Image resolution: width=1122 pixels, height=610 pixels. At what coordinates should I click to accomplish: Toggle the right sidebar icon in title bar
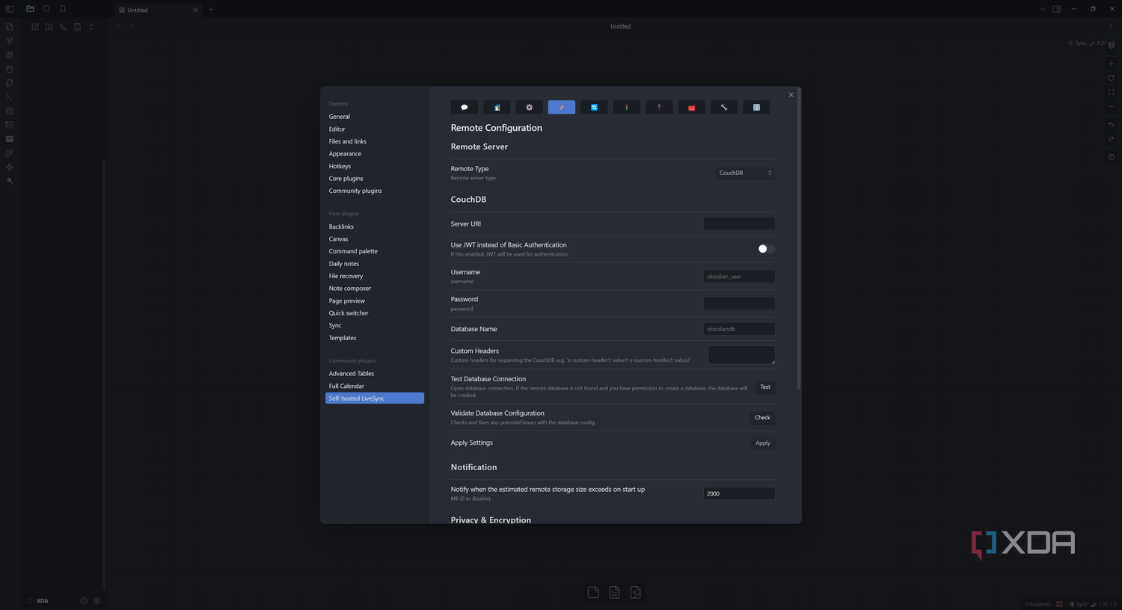pyautogui.click(x=1057, y=9)
